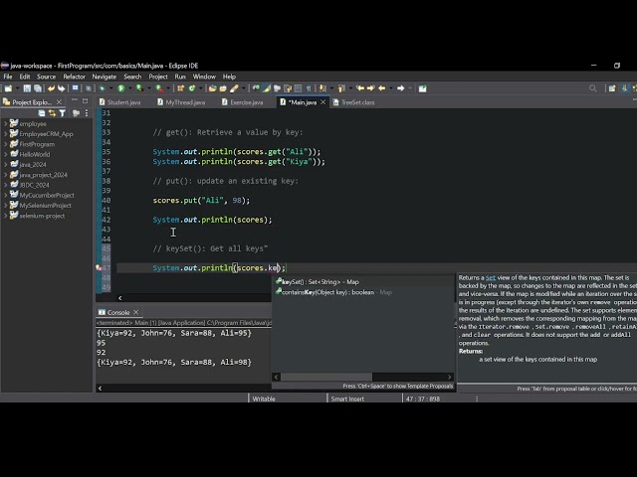Viewport: 637px width, 477px height.
Task: Open the Window menu
Action: coord(204,77)
